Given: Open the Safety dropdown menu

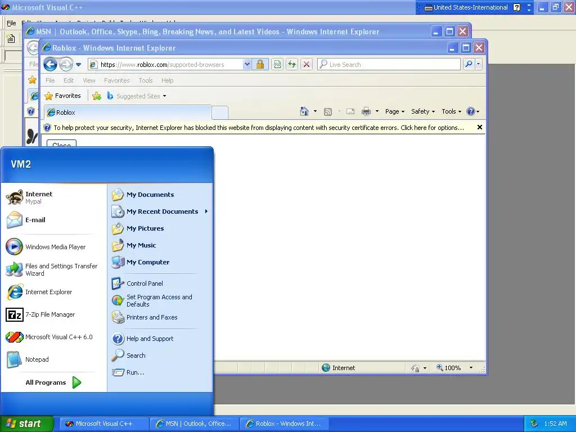Looking at the screenshot, I should click(423, 112).
